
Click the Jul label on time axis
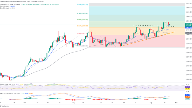click(124, 103)
